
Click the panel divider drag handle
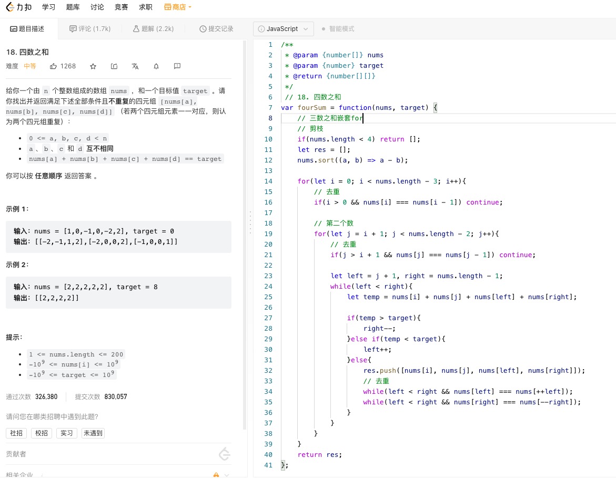click(x=250, y=222)
